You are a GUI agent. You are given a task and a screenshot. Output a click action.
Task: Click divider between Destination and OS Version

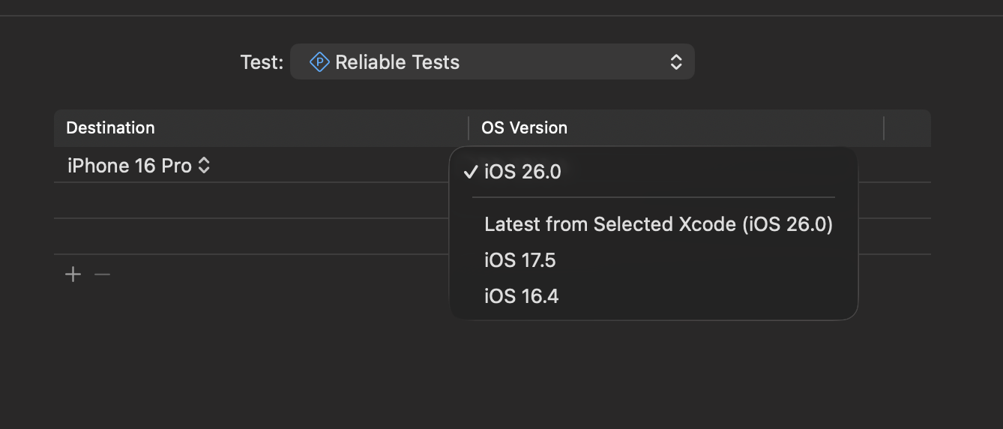tap(469, 128)
